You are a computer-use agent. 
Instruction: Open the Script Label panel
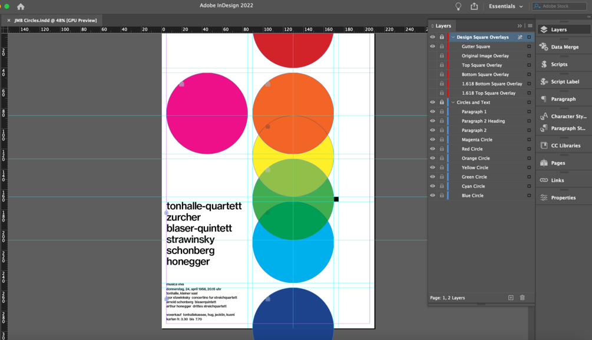click(564, 81)
